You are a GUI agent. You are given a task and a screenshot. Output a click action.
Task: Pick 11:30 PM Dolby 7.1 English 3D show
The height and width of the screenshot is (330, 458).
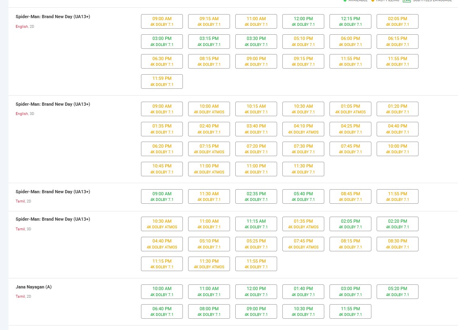303,169
